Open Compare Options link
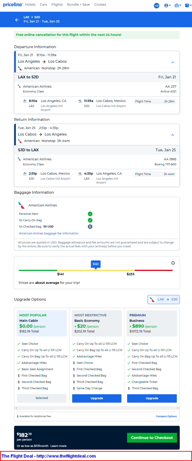The image size is (192, 461). [x=166, y=416]
